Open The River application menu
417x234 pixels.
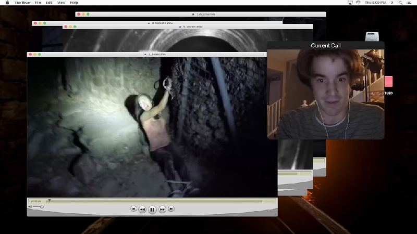pos(22,3)
